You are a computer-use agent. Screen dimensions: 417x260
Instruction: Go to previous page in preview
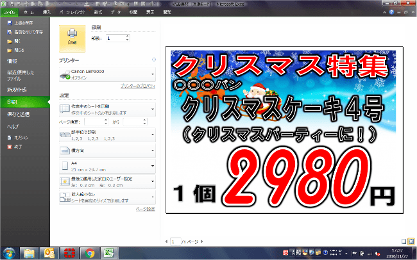pyautogui.click(x=167, y=241)
